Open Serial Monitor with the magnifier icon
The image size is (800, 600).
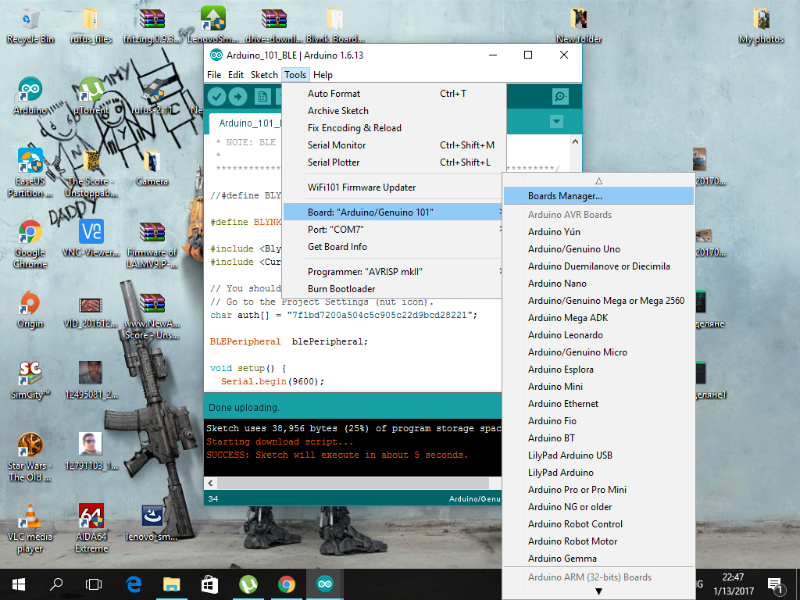[x=559, y=96]
